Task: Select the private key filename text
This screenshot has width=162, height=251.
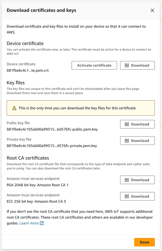Action: [x=52, y=146]
